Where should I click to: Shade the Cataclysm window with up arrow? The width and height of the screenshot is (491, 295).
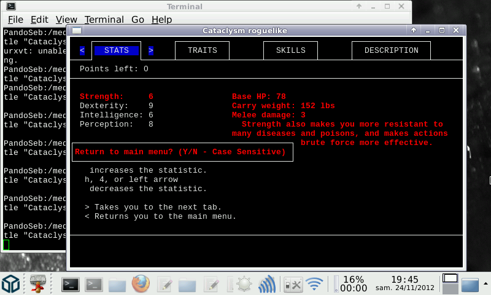point(414,30)
